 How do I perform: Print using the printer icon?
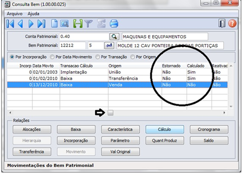(114, 24)
